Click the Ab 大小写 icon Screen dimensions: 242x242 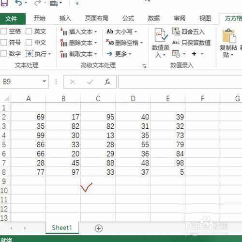click(110, 31)
